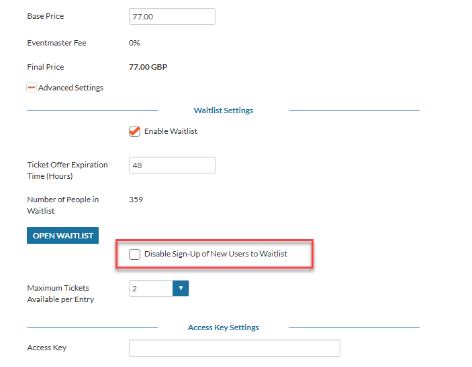This screenshot has width=472, height=367.
Task: Tick the Disable Sign-Up of New Users checkbox
Action: (134, 254)
